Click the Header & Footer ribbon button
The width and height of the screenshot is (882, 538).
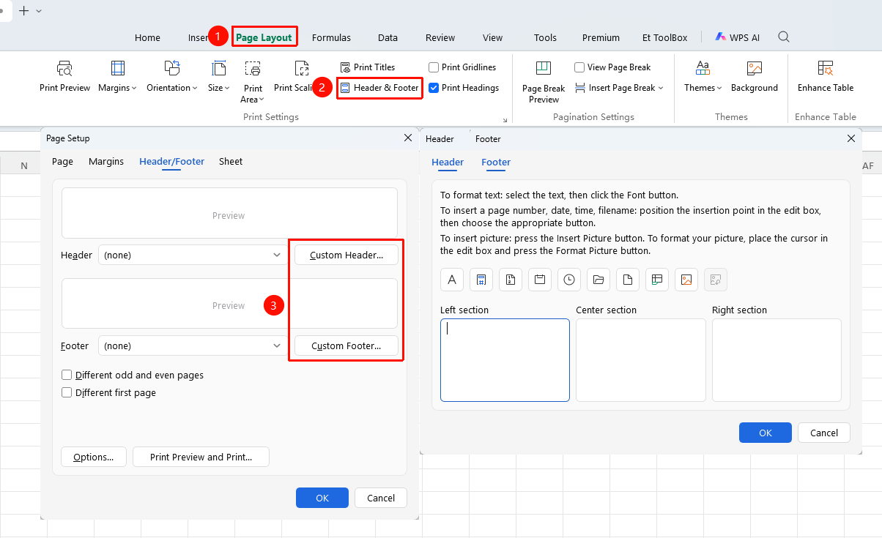pos(379,88)
